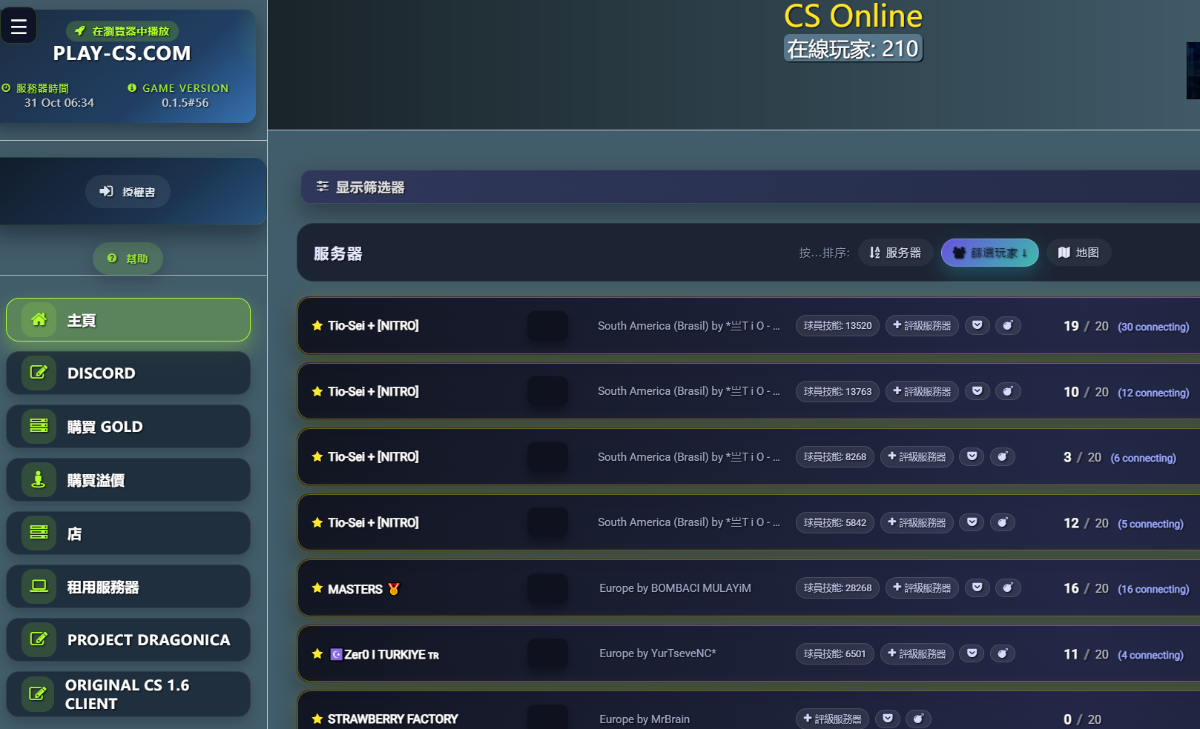The width and height of the screenshot is (1200, 729).
Task: Click the 授權書 login button
Action: click(x=128, y=192)
